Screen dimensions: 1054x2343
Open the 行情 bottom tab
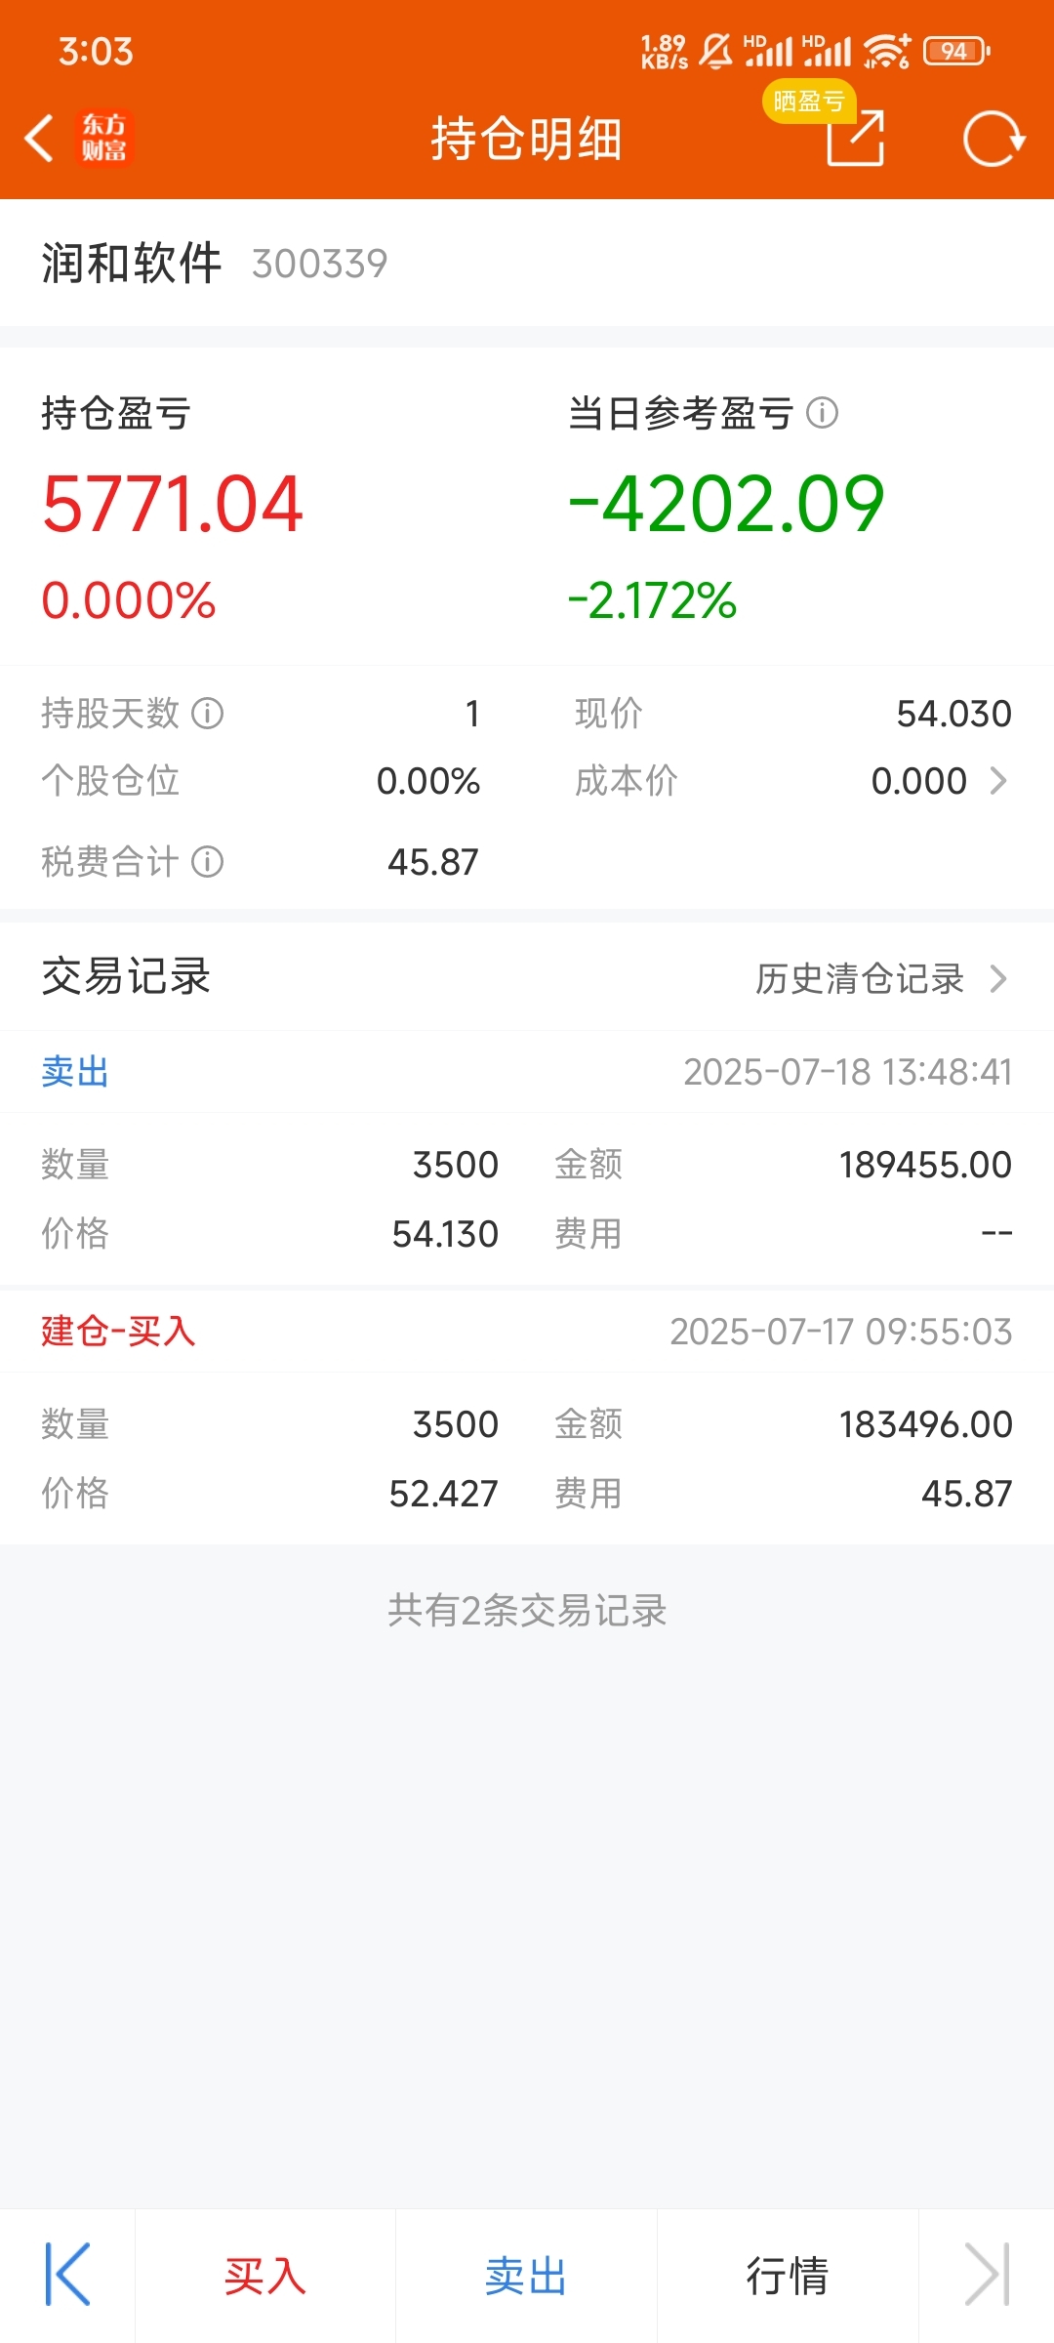[788, 2276]
